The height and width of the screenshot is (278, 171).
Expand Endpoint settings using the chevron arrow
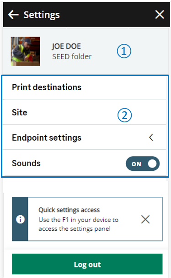[x=151, y=137]
